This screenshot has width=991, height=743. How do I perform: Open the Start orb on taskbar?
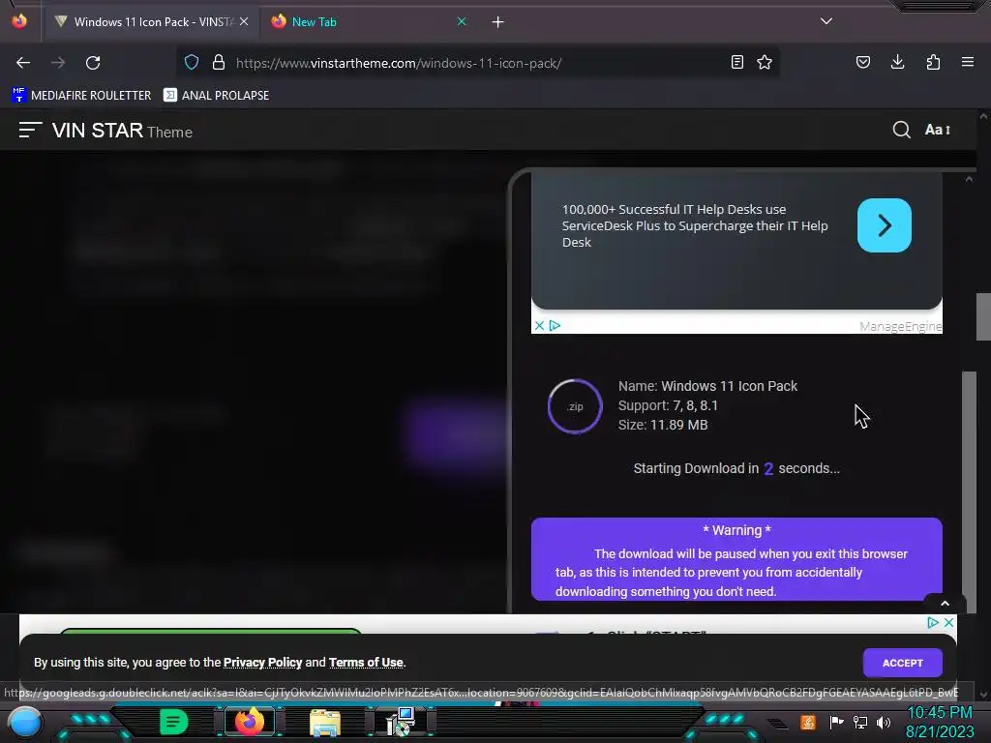coord(24,723)
